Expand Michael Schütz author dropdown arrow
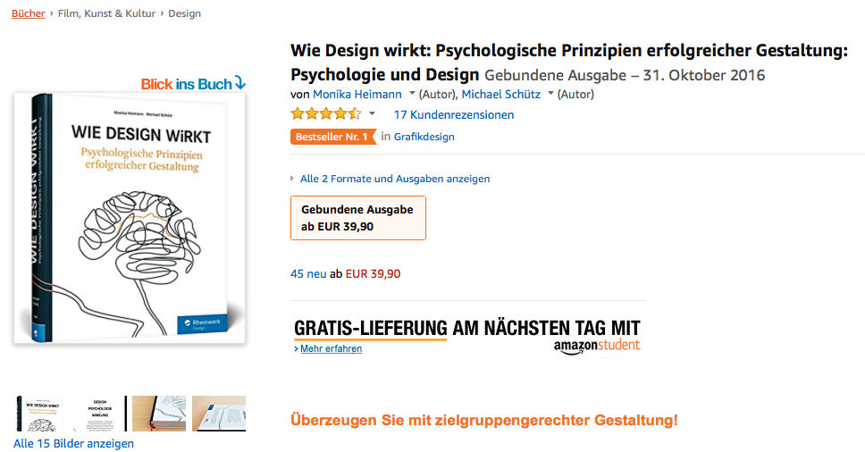This screenshot has width=865, height=452. [550, 94]
